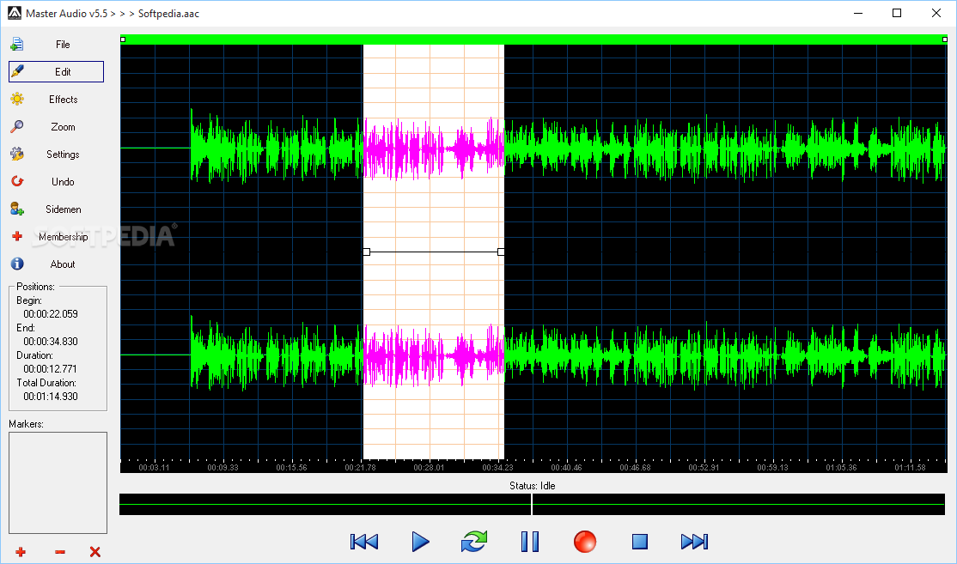The width and height of the screenshot is (957, 564).
Task: Click the End value 00:00:34.830
Action: [x=51, y=342]
